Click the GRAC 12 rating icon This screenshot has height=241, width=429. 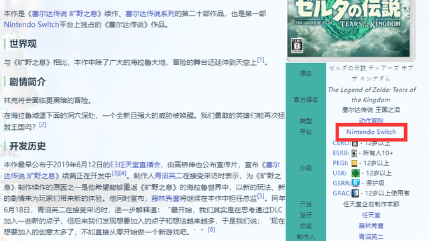pyautogui.click(x=355, y=193)
